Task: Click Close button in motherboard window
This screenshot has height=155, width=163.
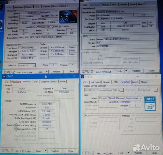Action: [152, 71]
